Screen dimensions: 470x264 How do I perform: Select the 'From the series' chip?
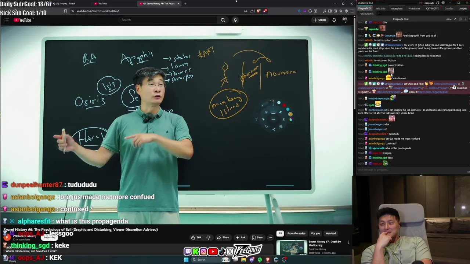296,233
